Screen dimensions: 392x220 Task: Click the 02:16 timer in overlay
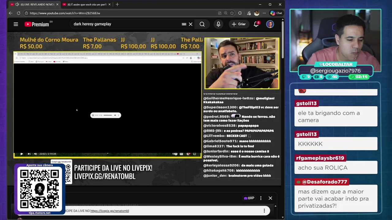[x=359, y=77]
